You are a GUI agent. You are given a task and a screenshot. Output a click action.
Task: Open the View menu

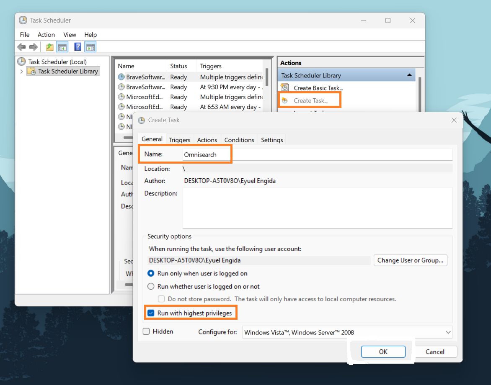coord(70,35)
